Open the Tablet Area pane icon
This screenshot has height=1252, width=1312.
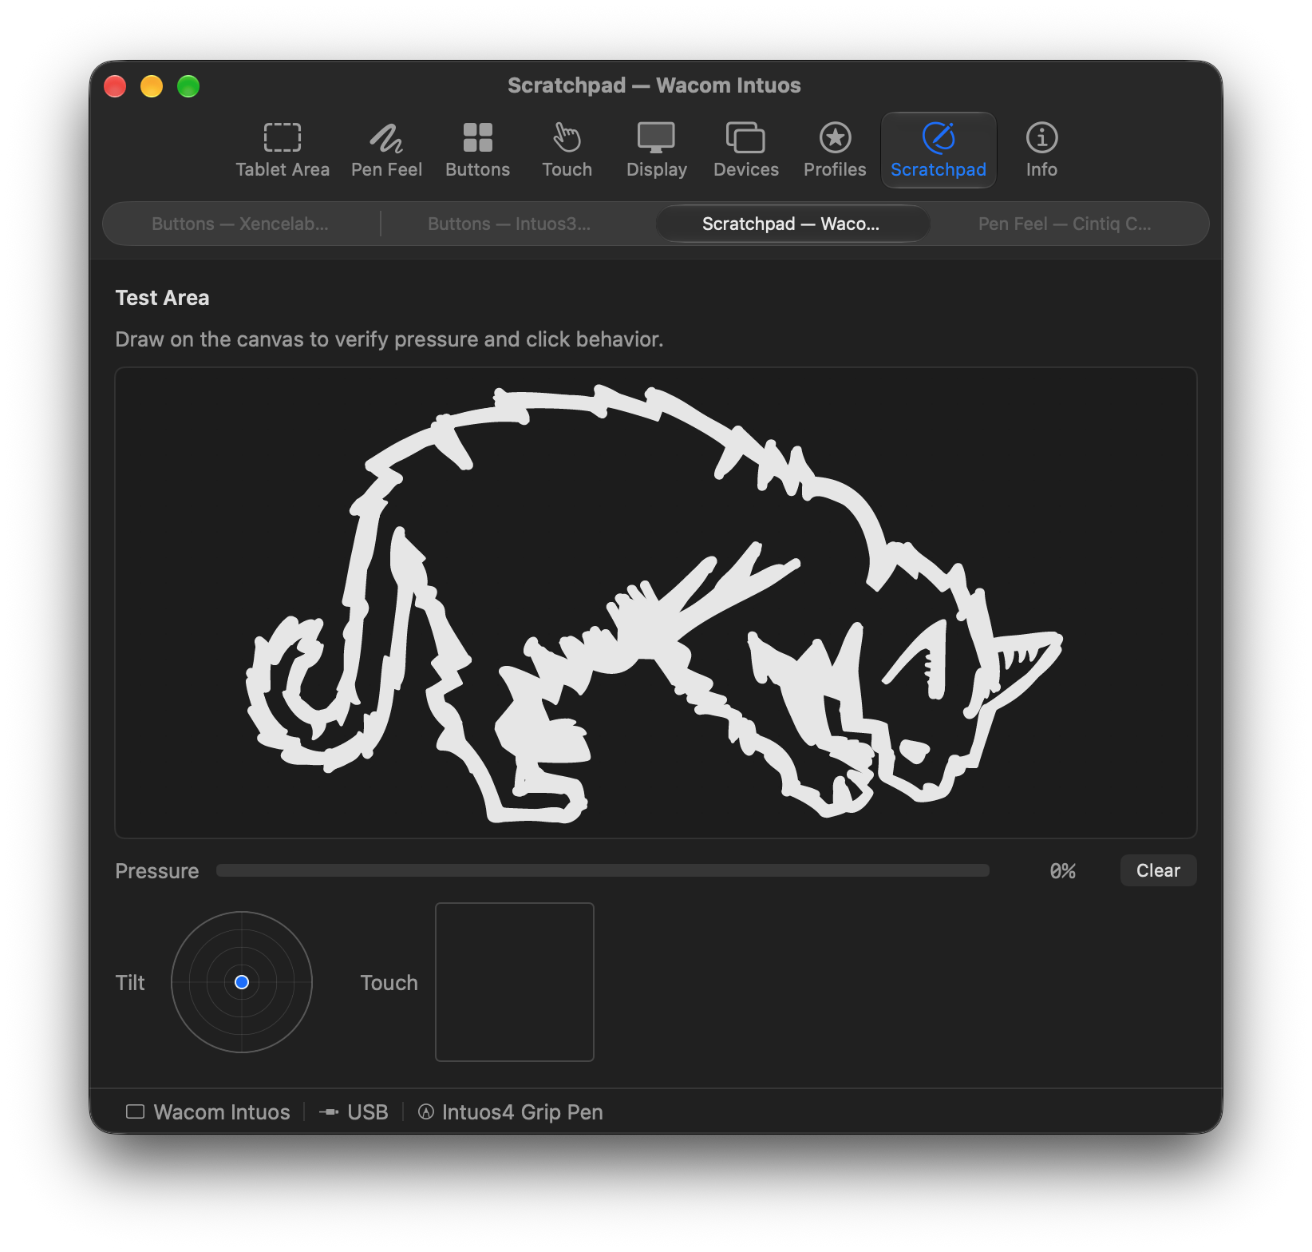(283, 138)
